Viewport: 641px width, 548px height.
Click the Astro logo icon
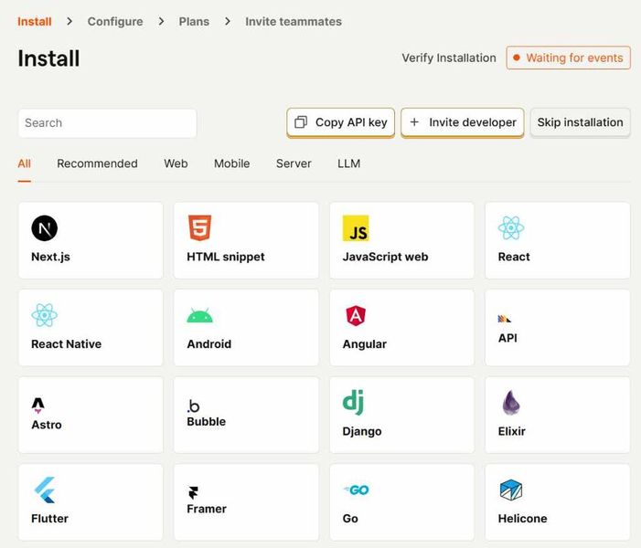pos(38,406)
